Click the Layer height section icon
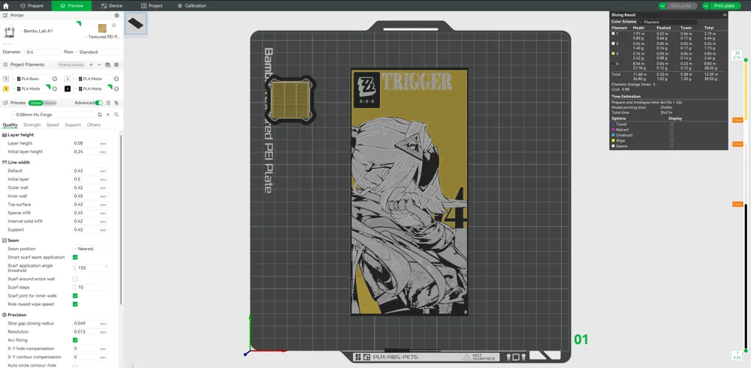 point(5,135)
